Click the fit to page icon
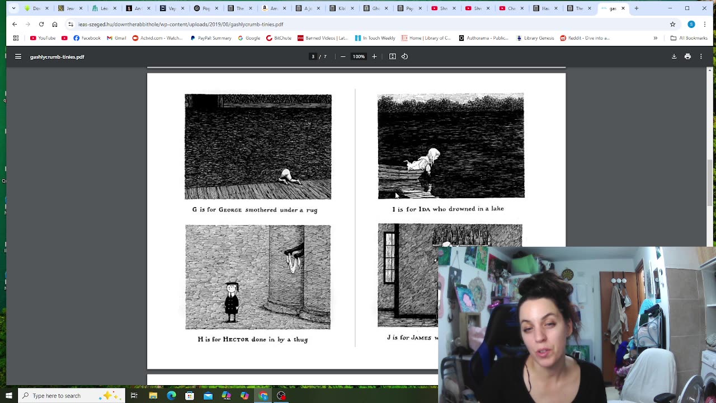 pyautogui.click(x=393, y=57)
